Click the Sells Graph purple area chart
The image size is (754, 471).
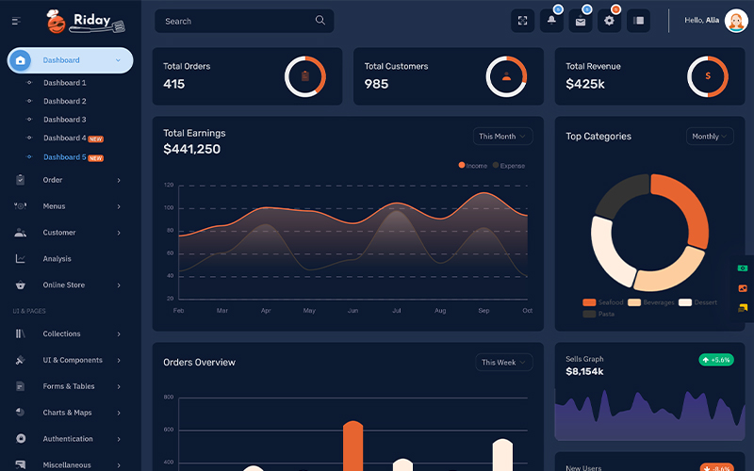[x=649, y=414]
